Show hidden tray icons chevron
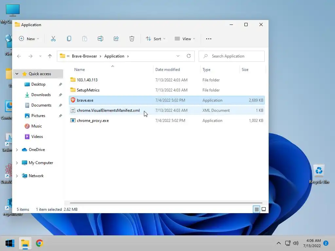Image resolution: width=335 pixels, height=251 pixels. [x=279, y=243]
